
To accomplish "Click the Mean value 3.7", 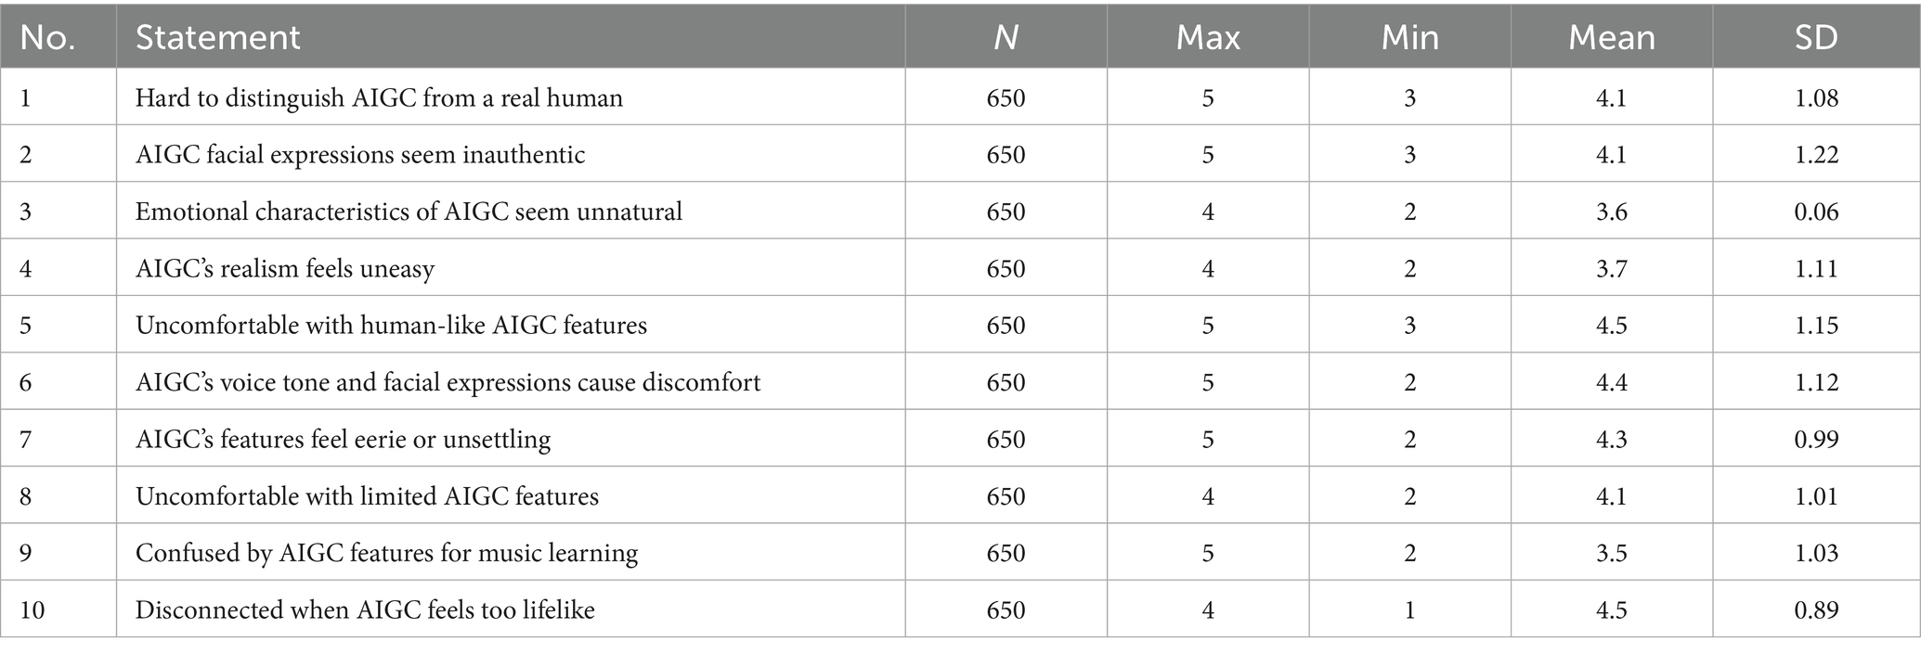I will coord(1611,269).
